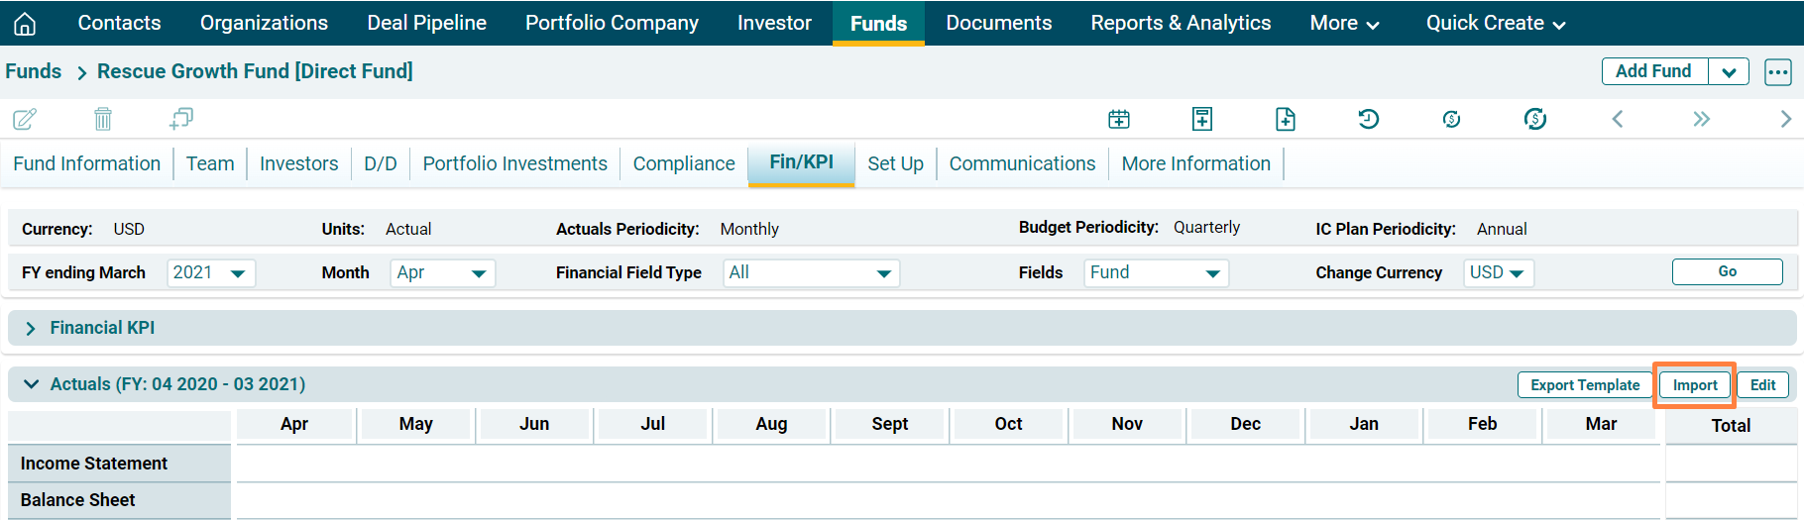
Task: Click the clone record icon
Action: (181, 119)
